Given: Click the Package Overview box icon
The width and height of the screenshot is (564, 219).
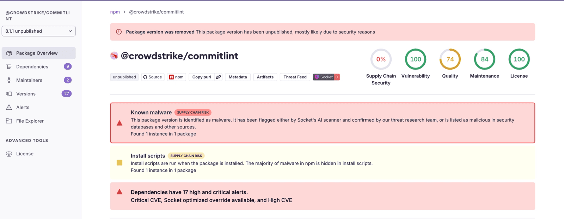Looking at the screenshot, I should pos(9,53).
